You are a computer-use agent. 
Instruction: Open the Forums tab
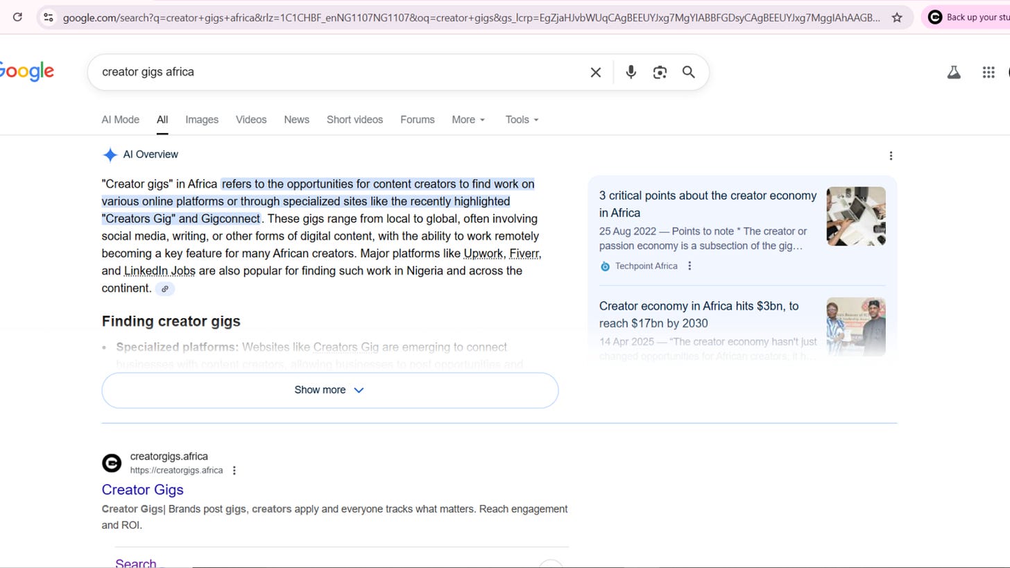417,119
